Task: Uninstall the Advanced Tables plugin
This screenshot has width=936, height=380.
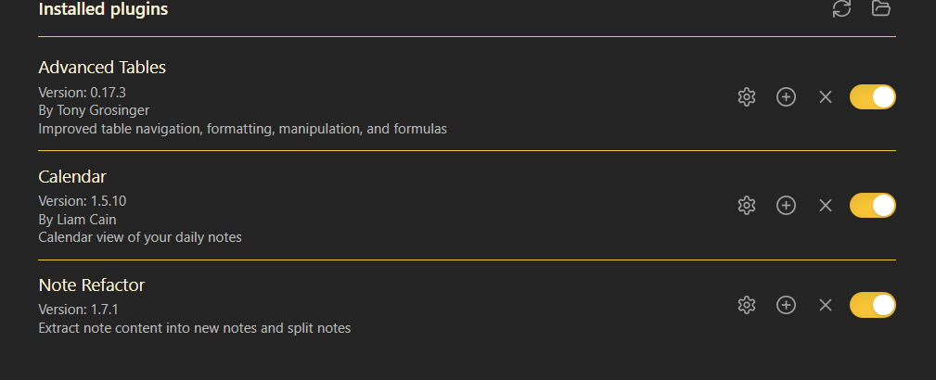Action: 826,96
